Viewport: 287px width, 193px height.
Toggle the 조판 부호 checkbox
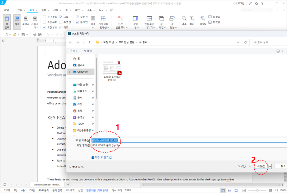(44, 22)
